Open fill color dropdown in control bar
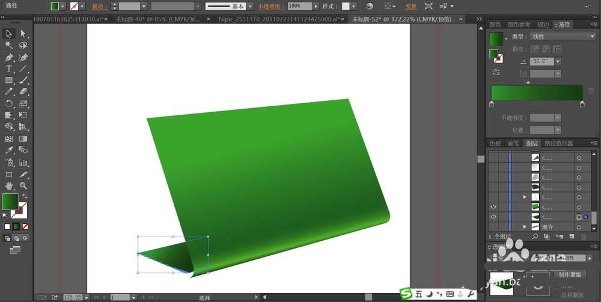The height and width of the screenshot is (302, 601). [63, 7]
